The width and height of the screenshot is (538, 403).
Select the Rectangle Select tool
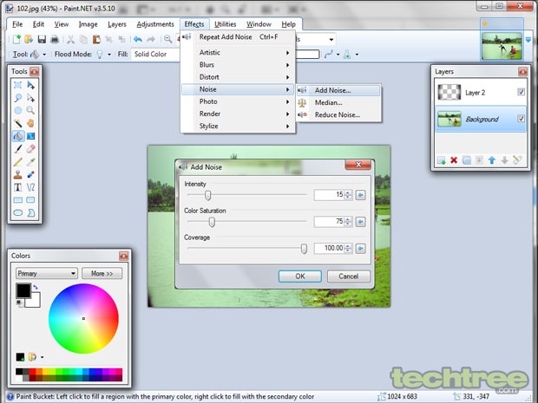18,85
